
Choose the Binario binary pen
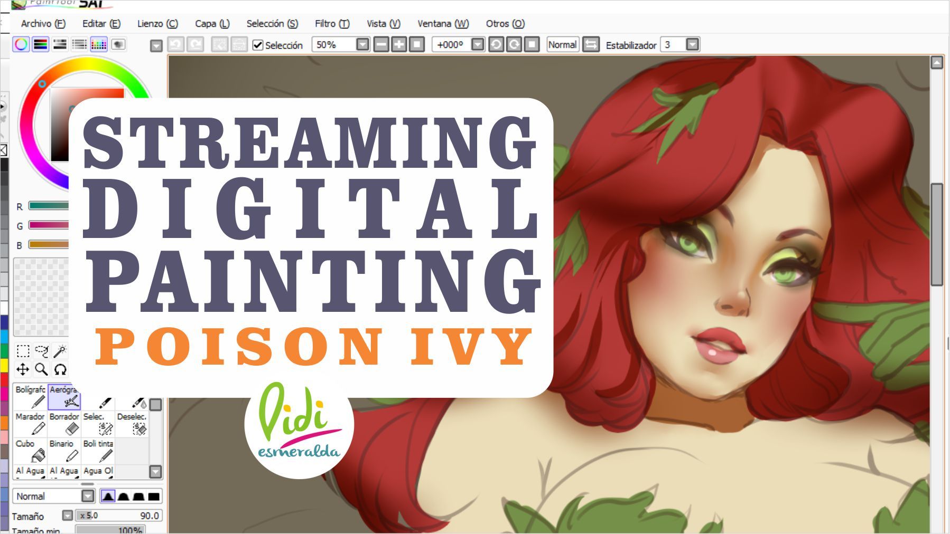pyautogui.click(x=64, y=451)
